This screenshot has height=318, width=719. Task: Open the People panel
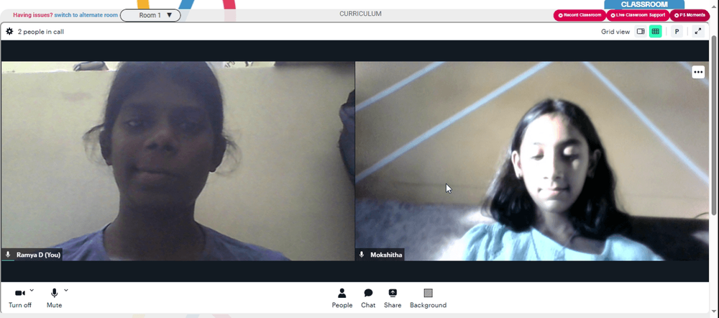pos(342,299)
